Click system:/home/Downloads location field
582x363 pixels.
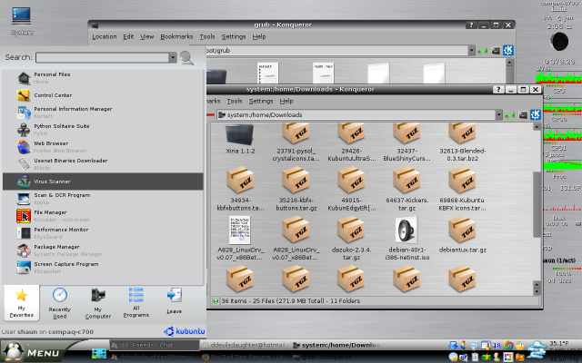tap(356, 115)
